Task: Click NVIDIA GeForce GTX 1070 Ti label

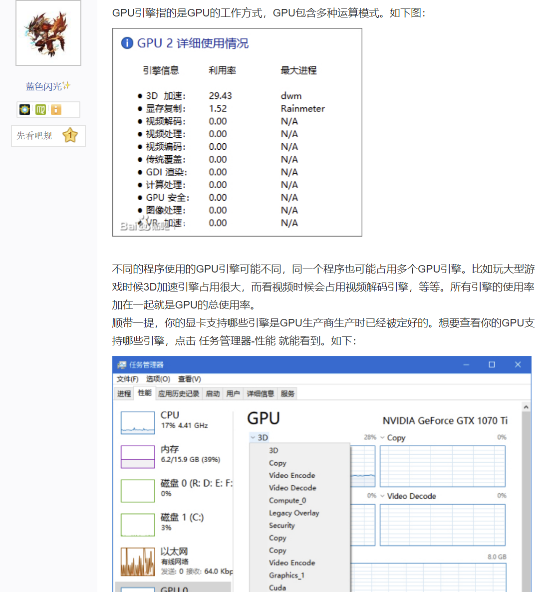Action: click(x=445, y=421)
